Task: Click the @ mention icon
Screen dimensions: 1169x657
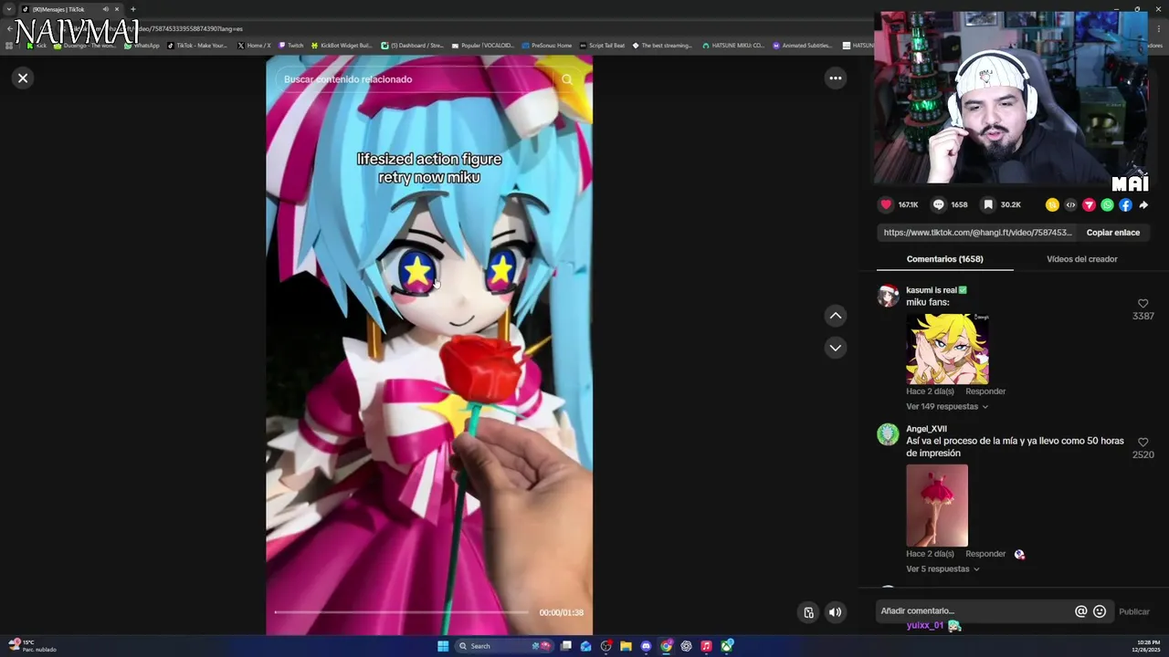Action: click(1080, 611)
